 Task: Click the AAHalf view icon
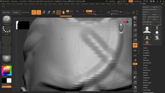(135, 40)
